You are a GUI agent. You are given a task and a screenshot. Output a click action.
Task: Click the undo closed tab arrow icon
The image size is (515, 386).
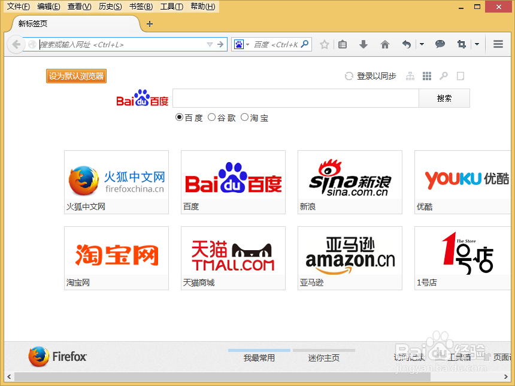(x=407, y=44)
